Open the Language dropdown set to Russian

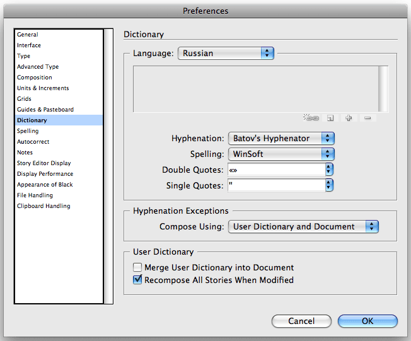226,54
